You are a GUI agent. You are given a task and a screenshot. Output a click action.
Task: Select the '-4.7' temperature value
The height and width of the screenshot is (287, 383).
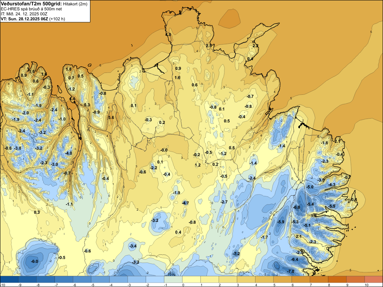click(x=185, y=203)
